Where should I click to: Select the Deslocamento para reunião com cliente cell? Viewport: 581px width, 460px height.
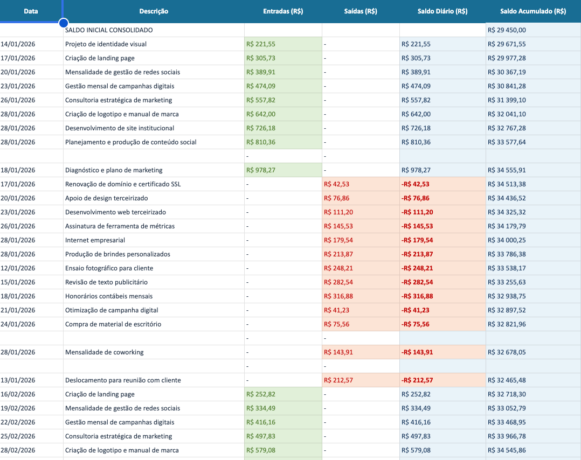(154, 380)
